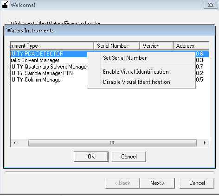Click OK in Waters Instruments dialog
Image resolution: width=219 pixels, height=196 pixels.
91,157
